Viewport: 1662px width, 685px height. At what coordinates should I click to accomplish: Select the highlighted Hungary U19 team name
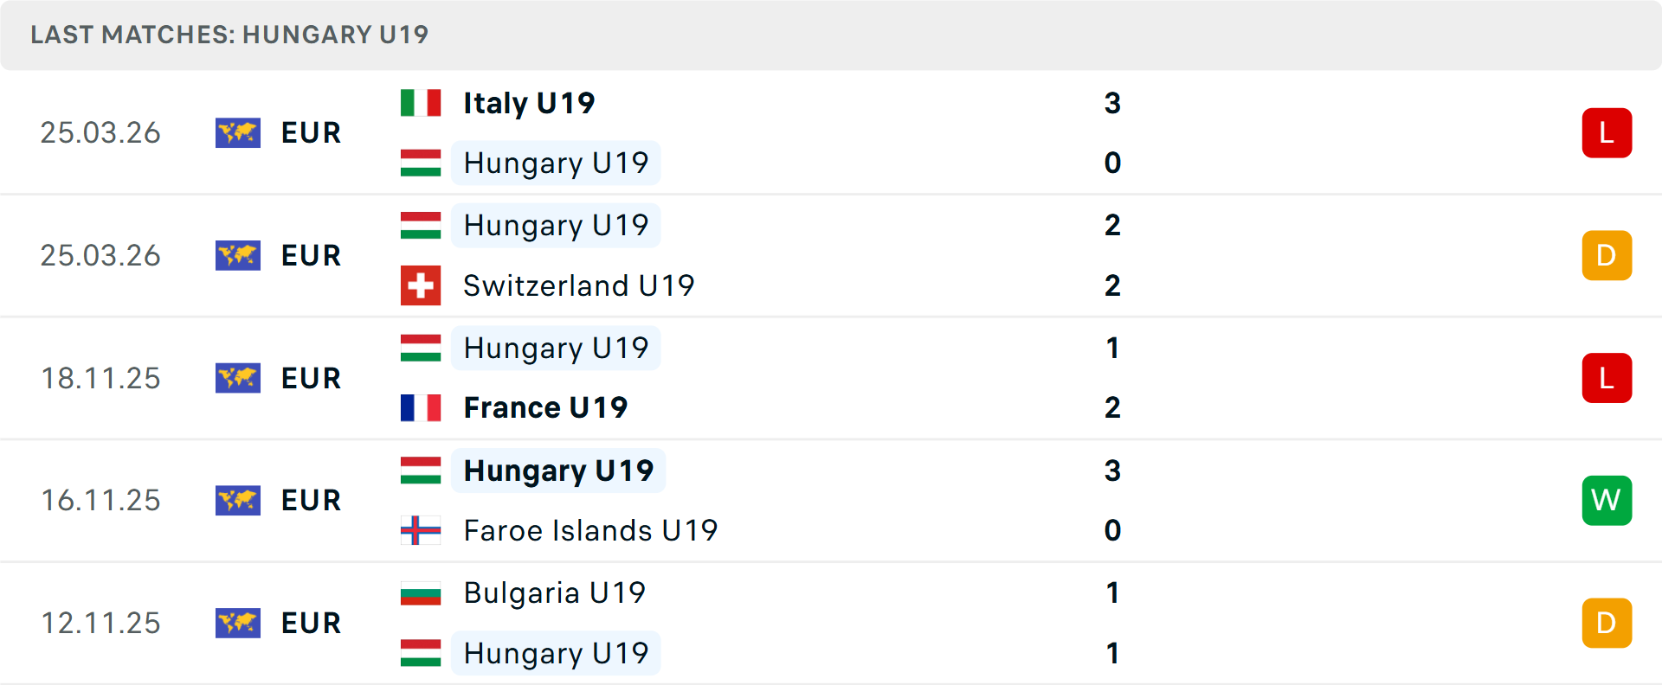click(558, 471)
